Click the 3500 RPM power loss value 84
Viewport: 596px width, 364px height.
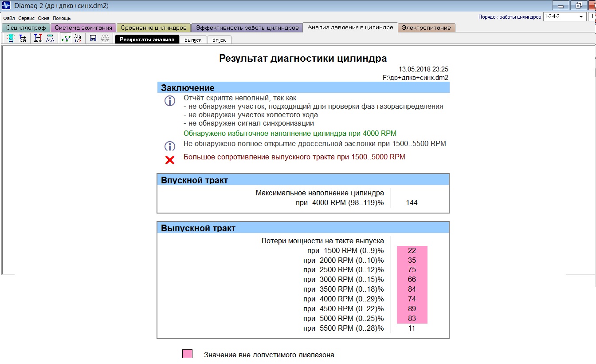412,289
